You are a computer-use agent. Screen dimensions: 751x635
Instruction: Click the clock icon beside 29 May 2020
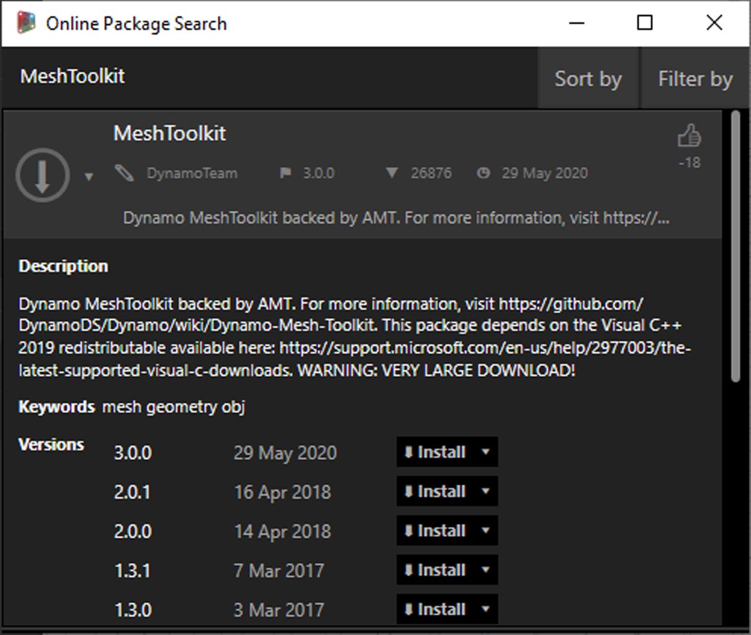point(484,173)
